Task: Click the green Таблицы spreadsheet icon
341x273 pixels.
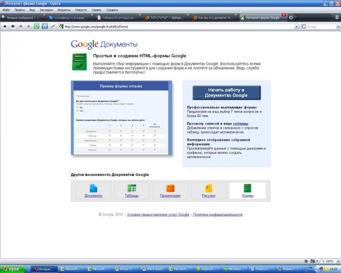Action: coord(132,188)
